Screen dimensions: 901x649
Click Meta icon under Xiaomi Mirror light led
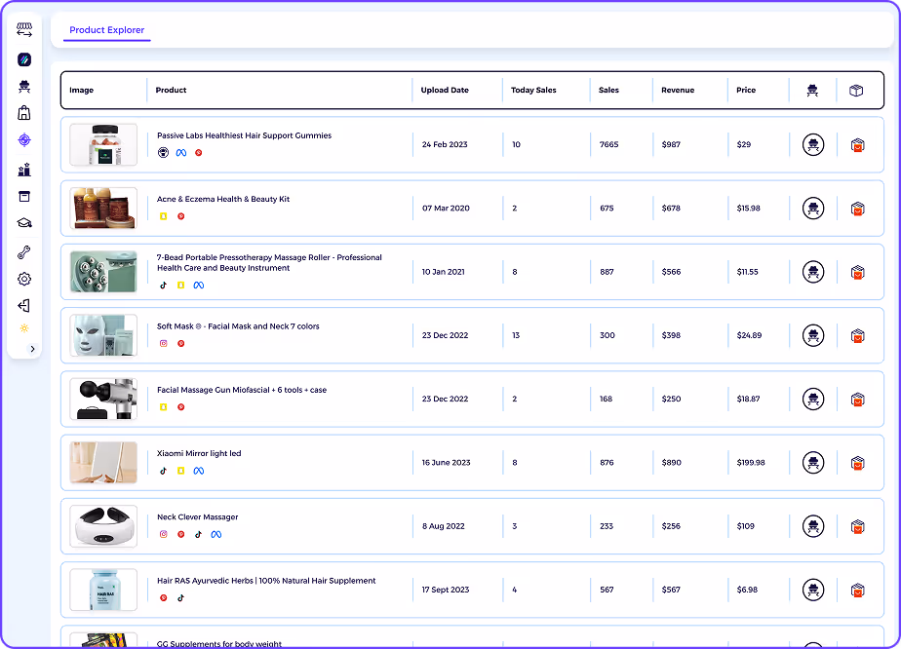point(198,471)
